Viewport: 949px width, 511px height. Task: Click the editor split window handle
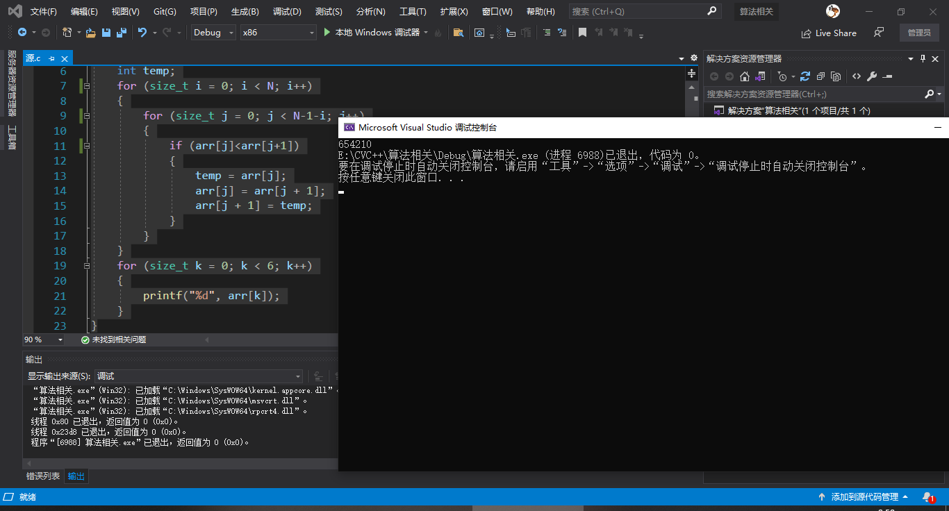coord(692,73)
